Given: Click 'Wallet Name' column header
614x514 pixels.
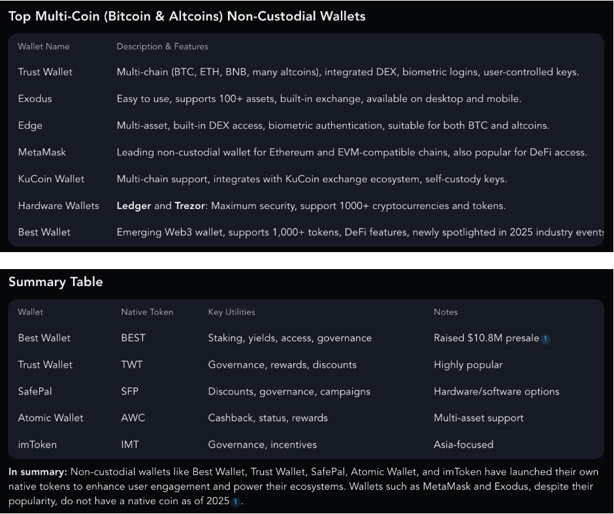Looking at the screenshot, I should [x=44, y=46].
